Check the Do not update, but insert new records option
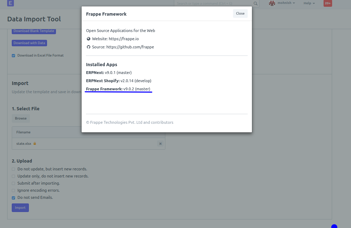This screenshot has height=228, width=351. [x=13, y=169]
